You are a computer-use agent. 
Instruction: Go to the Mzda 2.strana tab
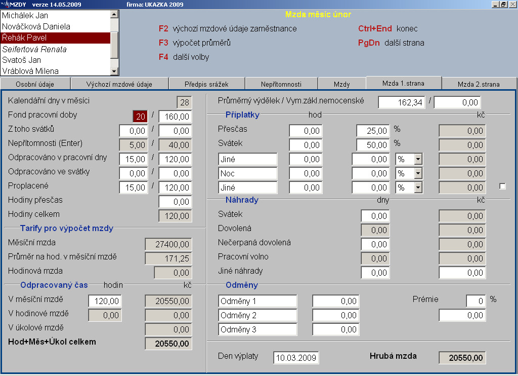(x=479, y=84)
